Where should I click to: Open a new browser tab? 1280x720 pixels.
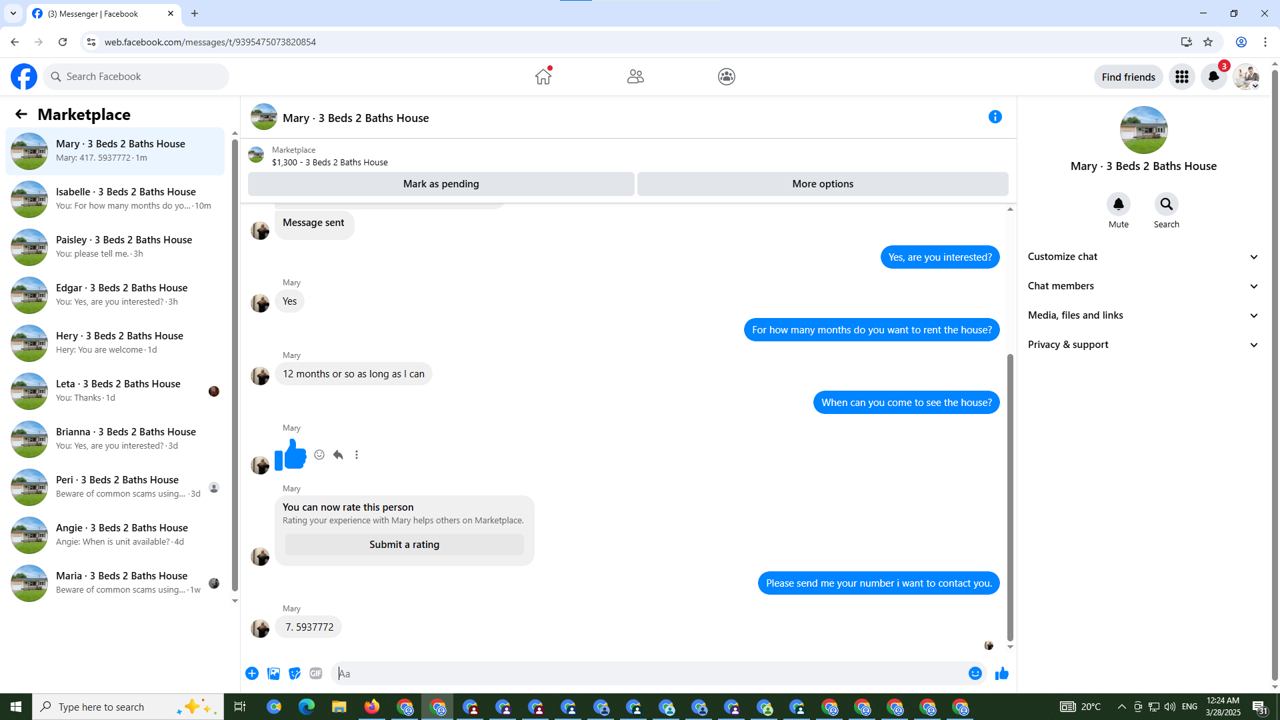coord(195,13)
